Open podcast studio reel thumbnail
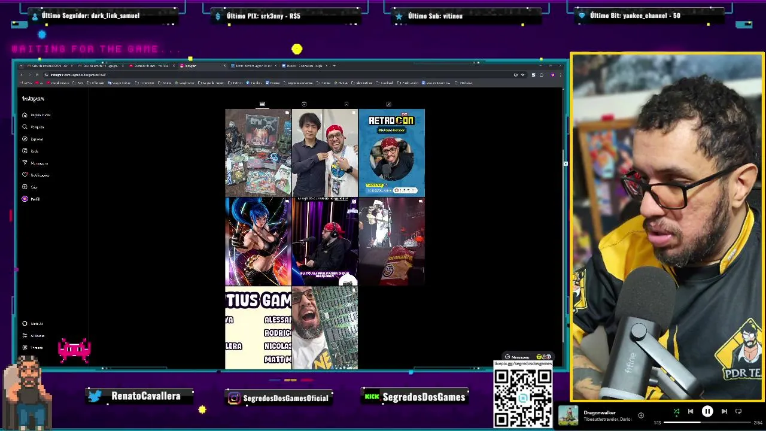Image resolution: width=766 pixels, height=431 pixels. pos(325,241)
